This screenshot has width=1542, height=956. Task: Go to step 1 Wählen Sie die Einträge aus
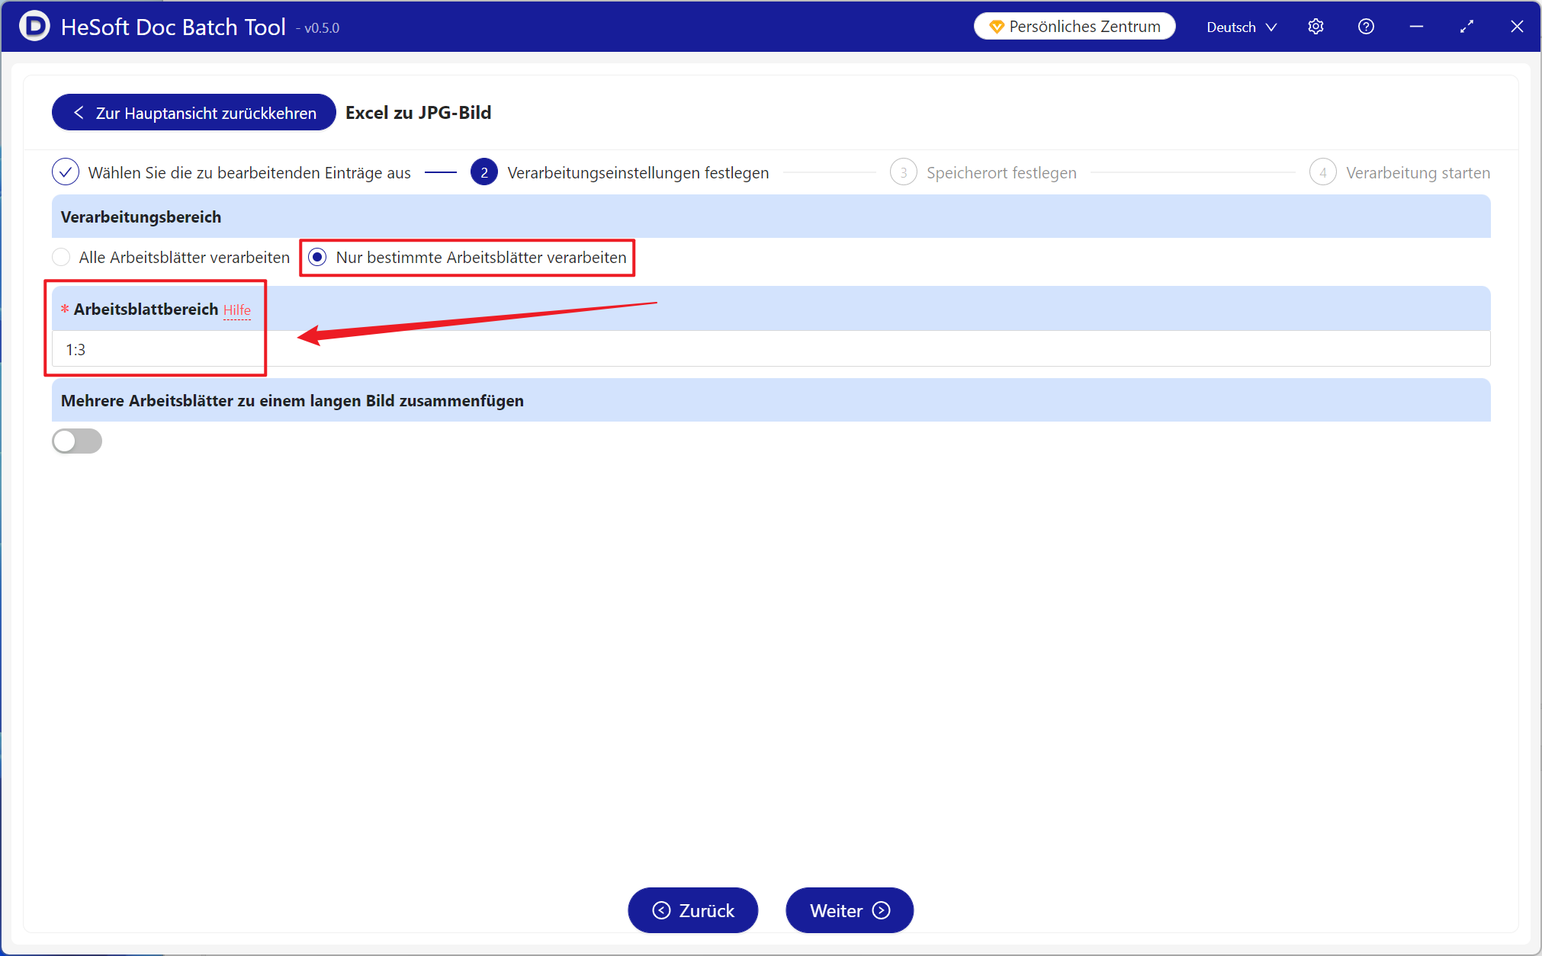tap(232, 173)
